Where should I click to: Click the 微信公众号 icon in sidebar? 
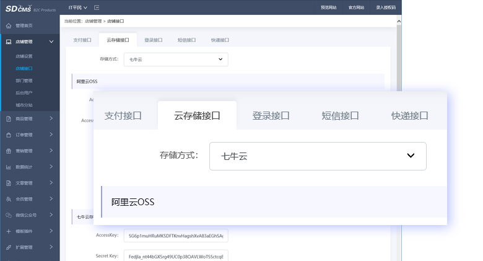9,215
